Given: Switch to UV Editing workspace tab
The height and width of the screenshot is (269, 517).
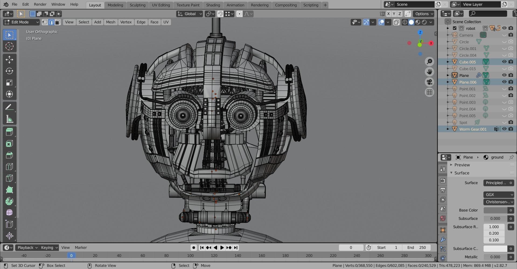Looking at the screenshot, I should (x=161, y=5).
